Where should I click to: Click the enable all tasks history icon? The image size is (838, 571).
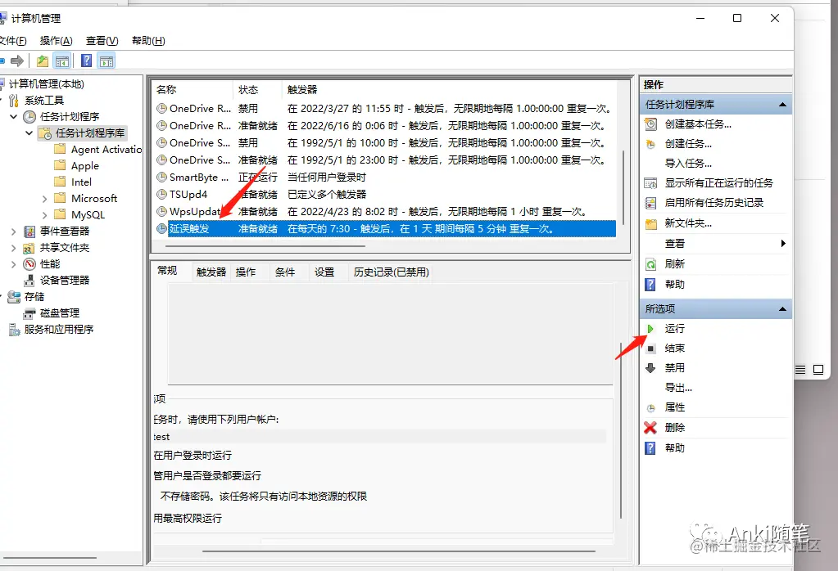[x=650, y=203]
